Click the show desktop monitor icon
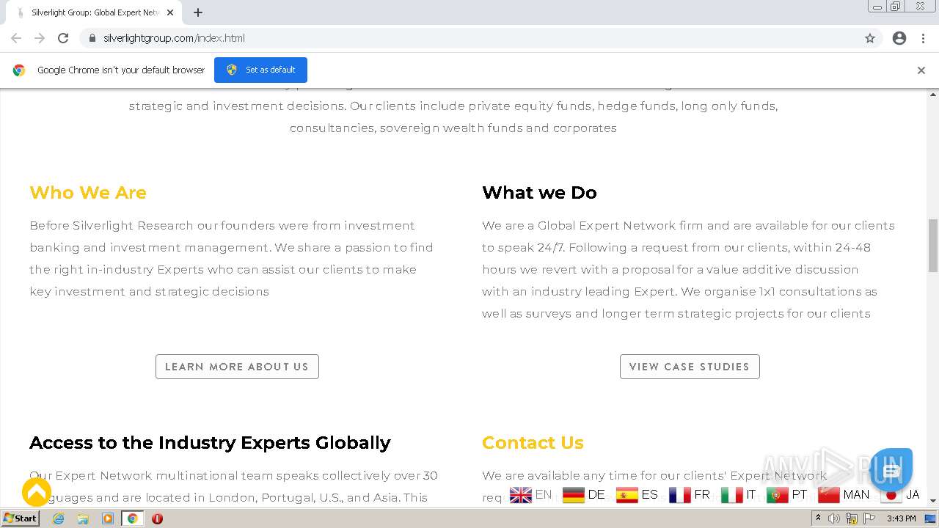This screenshot has height=528, width=939. tap(930, 518)
